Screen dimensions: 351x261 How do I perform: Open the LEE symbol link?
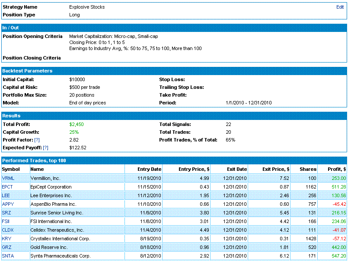coord(6,195)
